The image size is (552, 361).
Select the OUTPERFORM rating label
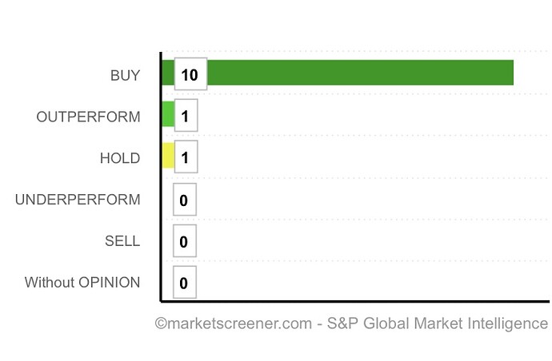click(x=88, y=117)
